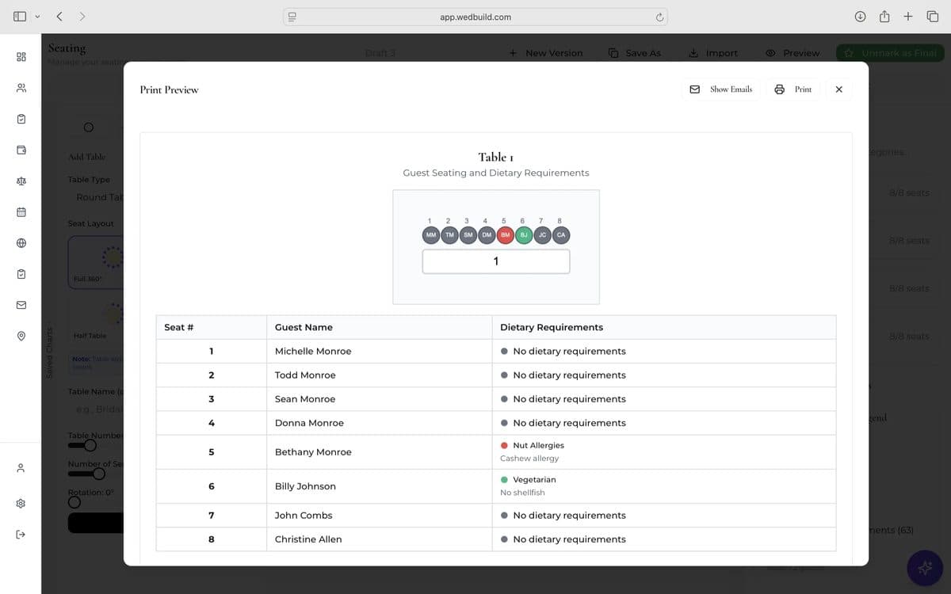
Task: Click the browser share icon
Action: point(884,17)
